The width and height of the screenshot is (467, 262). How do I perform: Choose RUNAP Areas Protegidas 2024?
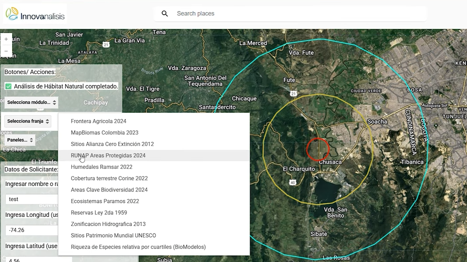pos(154,155)
